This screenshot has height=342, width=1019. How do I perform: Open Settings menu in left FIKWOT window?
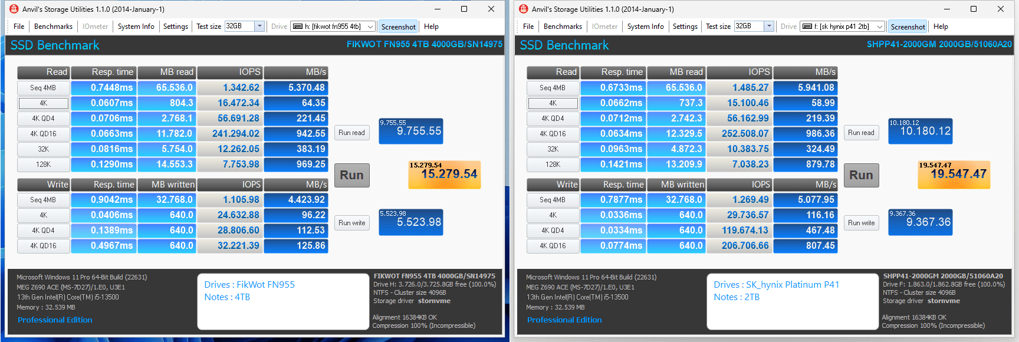176,27
